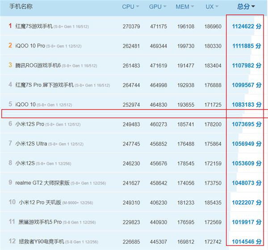Click GPU score 406230
The height and width of the screenshot is (250, 268).
[159, 203]
